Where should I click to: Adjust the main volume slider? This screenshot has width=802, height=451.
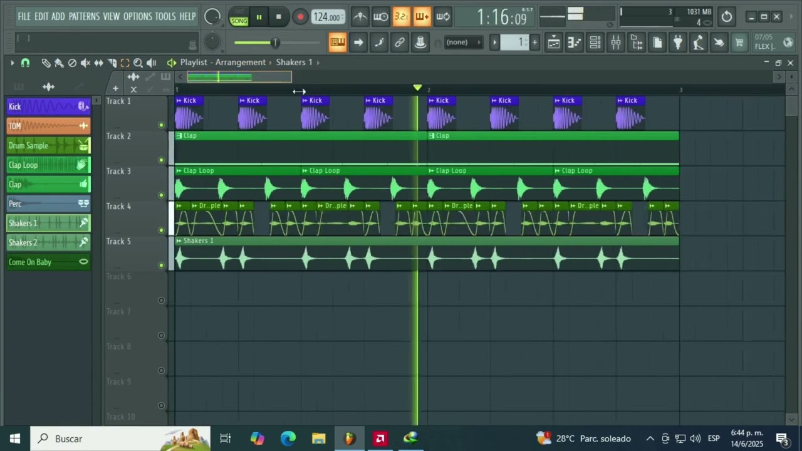(x=276, y=43)
